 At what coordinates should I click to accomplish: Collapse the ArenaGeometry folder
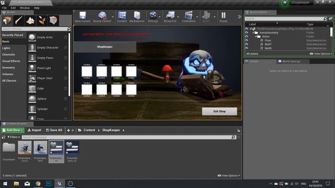(x=253, y=32)
